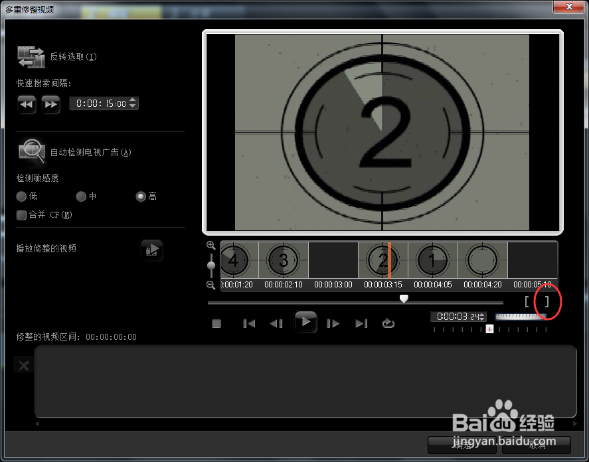Click the repeat playback icon
Viewport: 589px width, 462px height.
[x=388, y=323]
